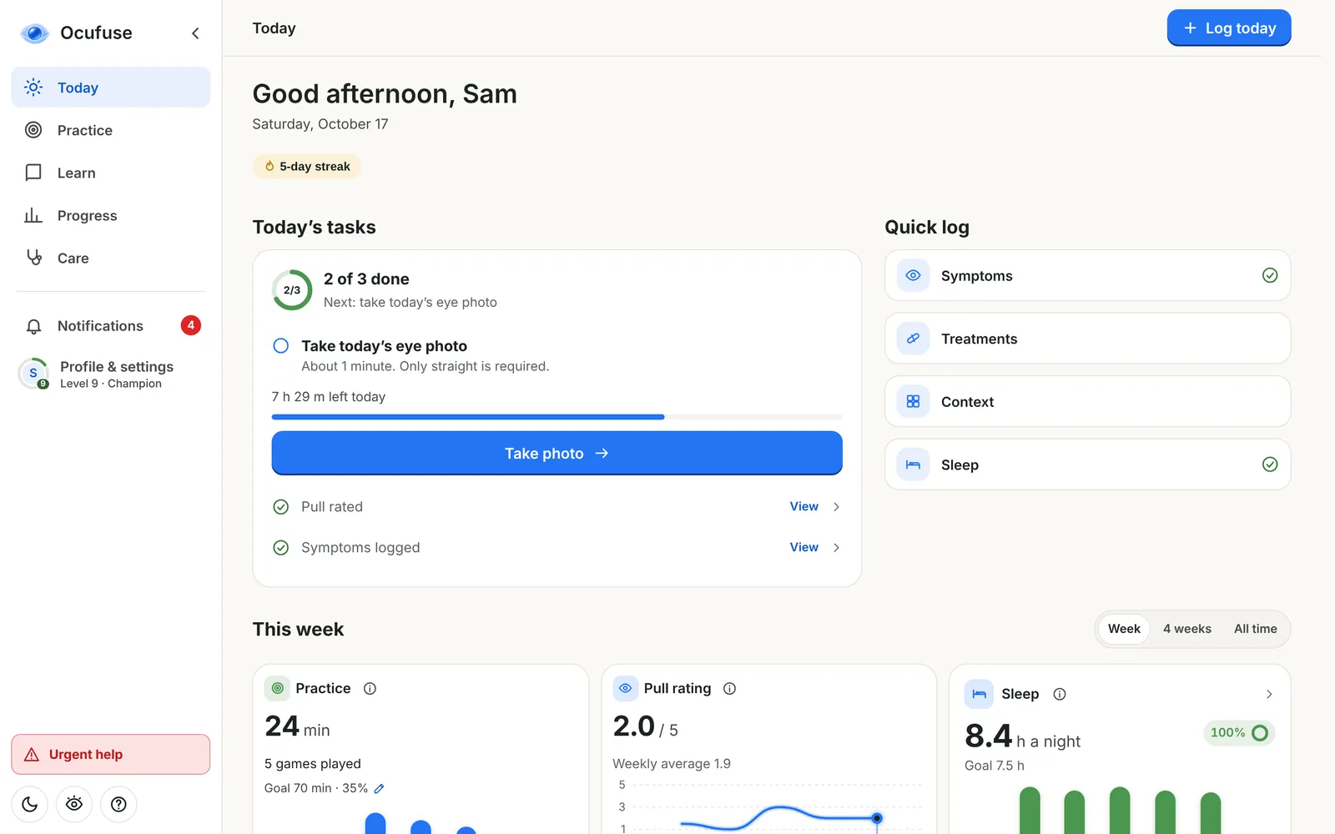Edit the practice goal with pencil icon
Image resolution: width=1335 pixels, height=834 pixels.
(380, 788)
